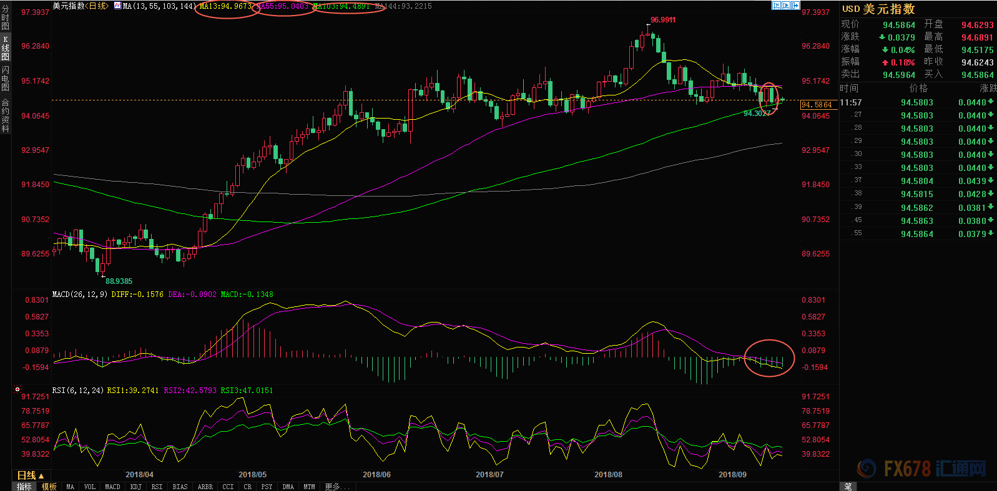Image resolution: width=997 pixels, height=491 pixels.
Task: Apply the MA indicator from bottom bar
Action: click(70, 487)
